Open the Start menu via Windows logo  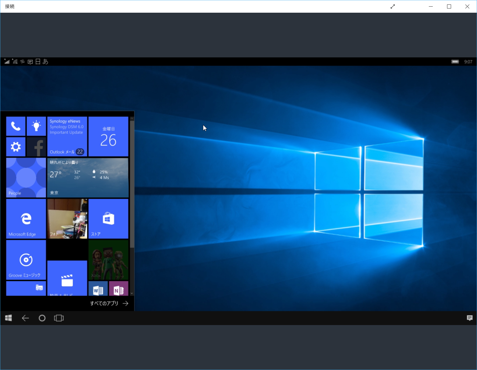(8, 318)
